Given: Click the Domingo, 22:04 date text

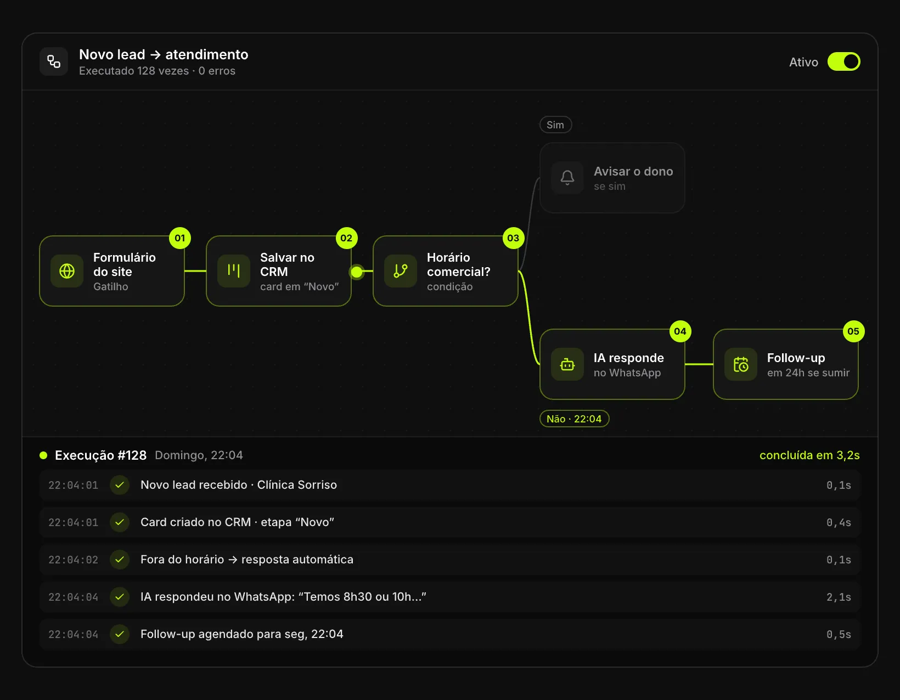Looking at the screenshot, I should pyautogui.click(x=199, y=455).
